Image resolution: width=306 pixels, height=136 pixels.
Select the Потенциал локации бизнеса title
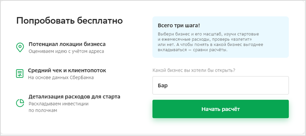[x=67, y=44]
